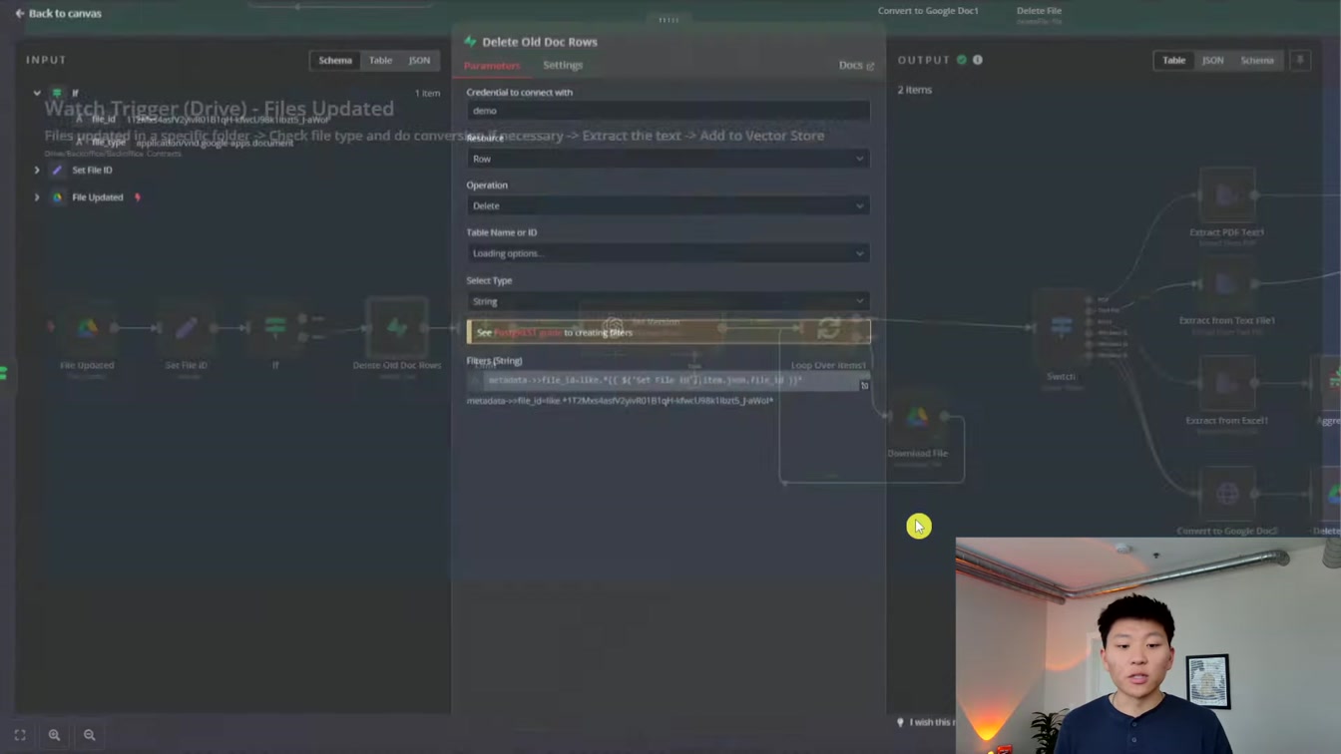1341x754 pixels.
Task: Click the File Updated trigger bolt icon
Action: tap(138, 197)
